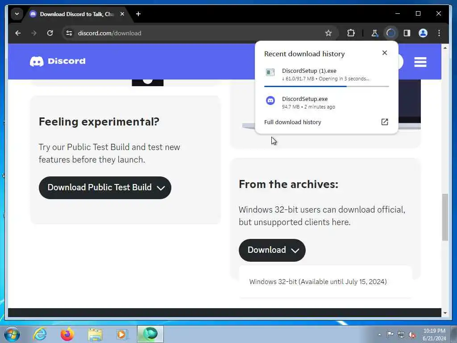
Task: Open the browser side panel
Action: 407,33
